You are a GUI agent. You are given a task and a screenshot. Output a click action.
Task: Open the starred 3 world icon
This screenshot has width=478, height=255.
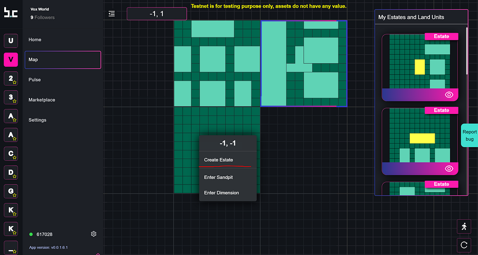coord(11,97)
